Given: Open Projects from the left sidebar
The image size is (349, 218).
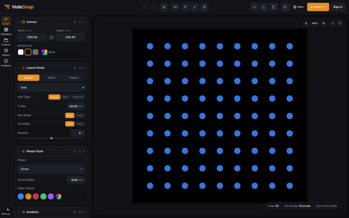Looking at the screenshot, I should tap(6, 42).
